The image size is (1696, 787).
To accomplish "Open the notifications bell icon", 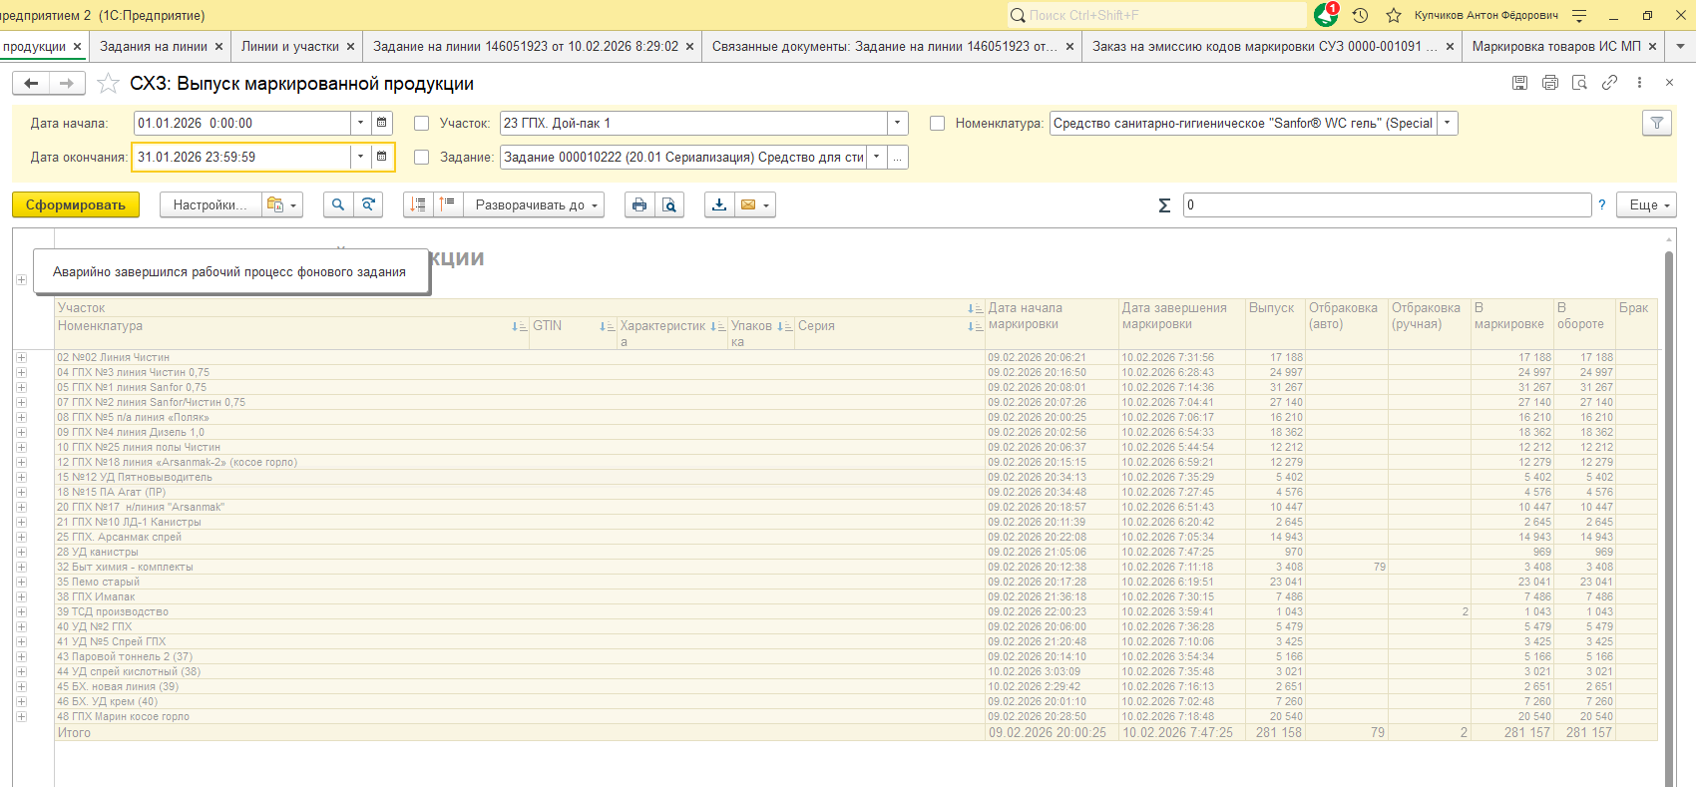I will coord(1326,15).
